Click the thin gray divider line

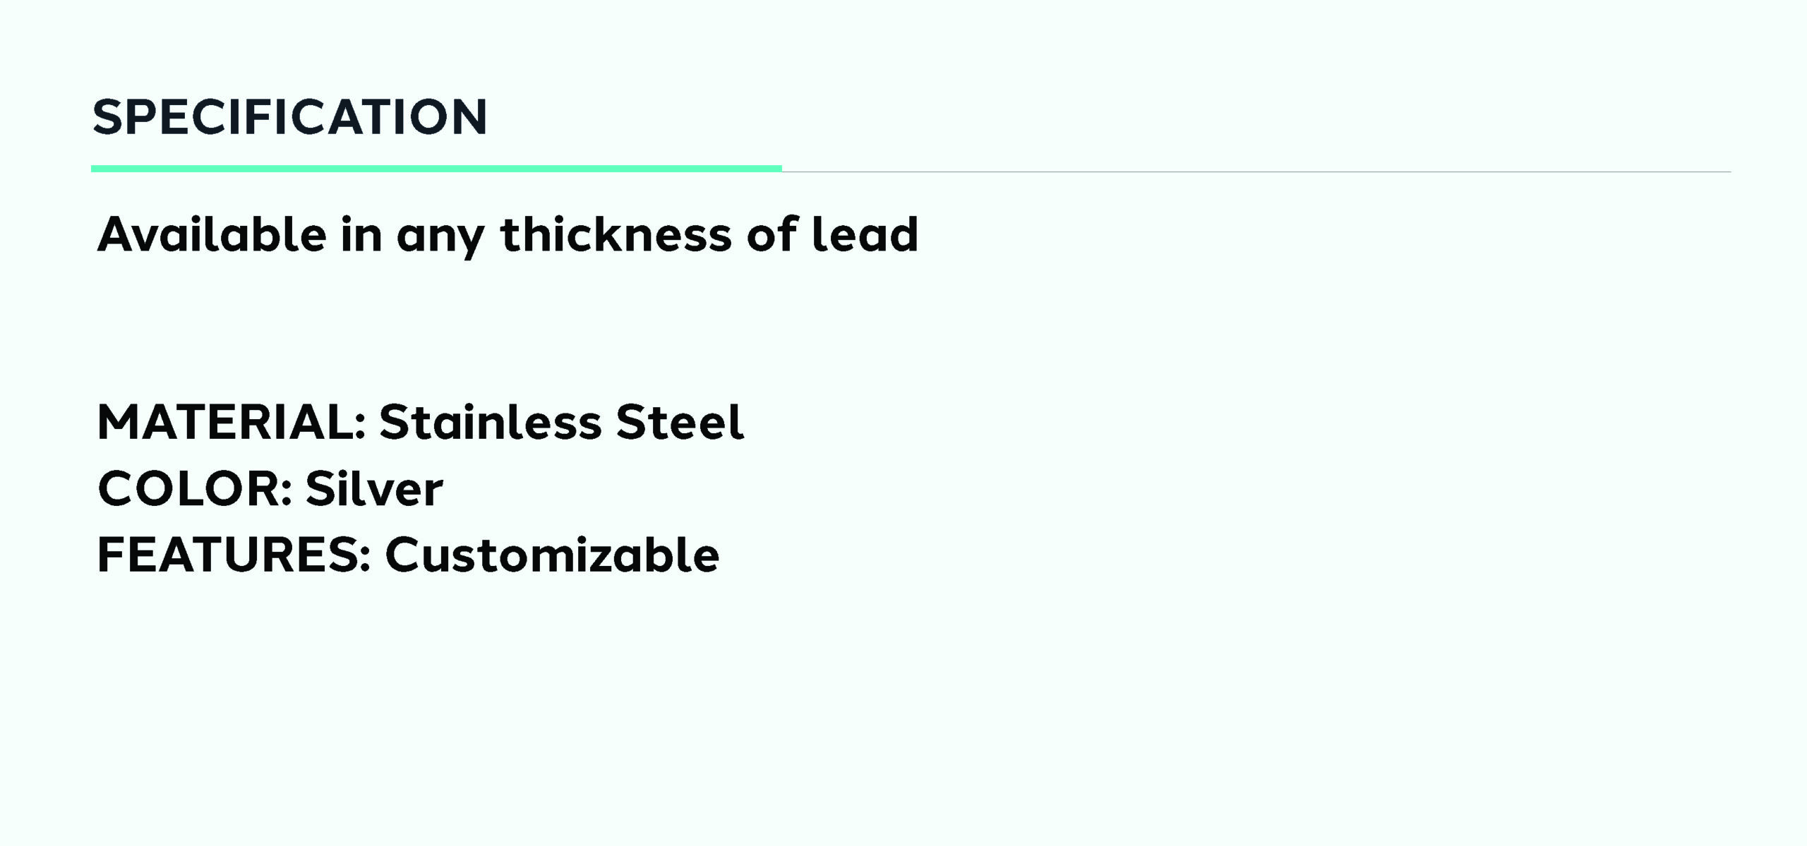point(1256,171)
